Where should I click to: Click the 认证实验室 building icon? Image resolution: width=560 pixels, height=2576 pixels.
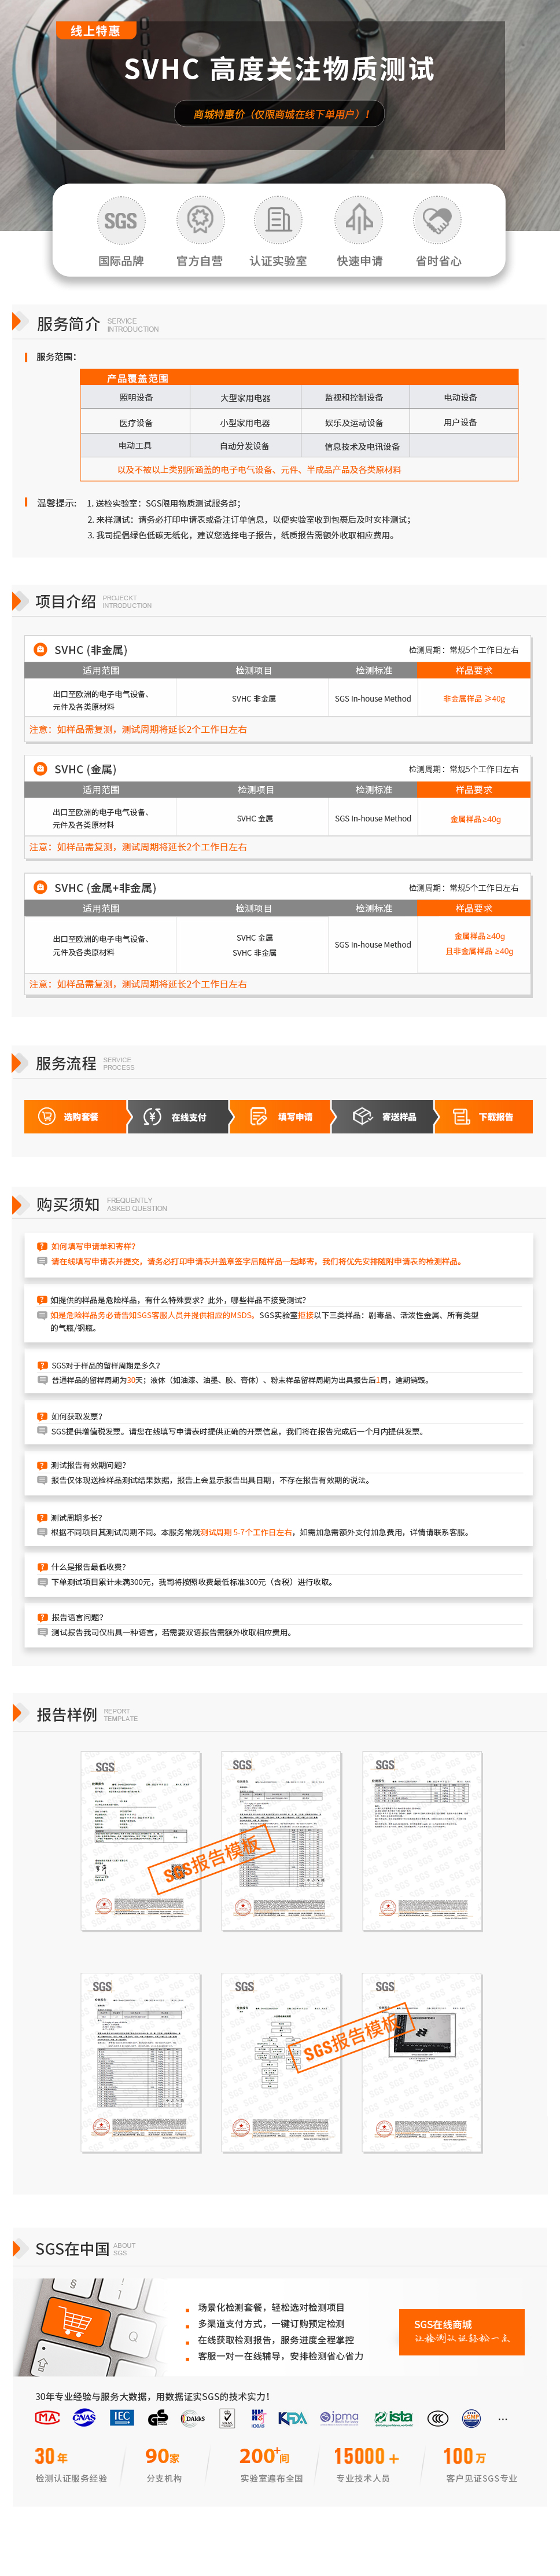tap(278, 220)
